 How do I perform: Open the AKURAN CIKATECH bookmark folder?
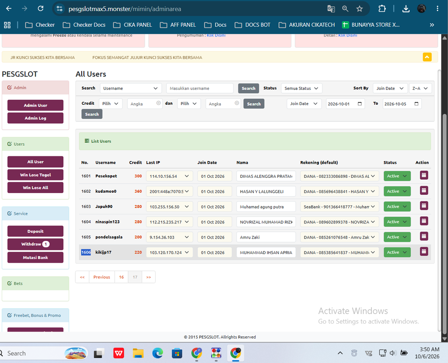pos(307,25)
